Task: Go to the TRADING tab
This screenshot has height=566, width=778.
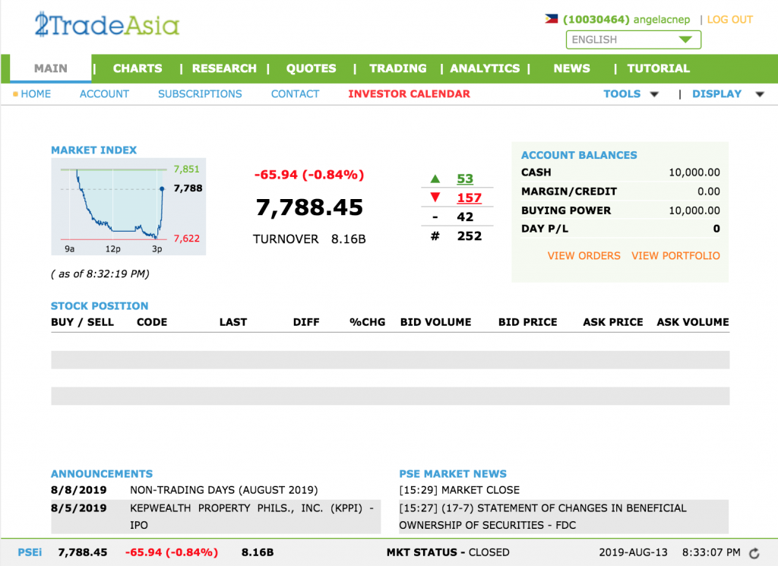Action: click(398, 68)
